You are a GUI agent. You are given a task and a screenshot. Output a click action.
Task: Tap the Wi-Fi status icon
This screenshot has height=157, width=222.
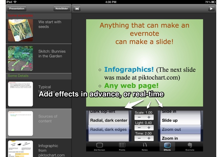pos(15,2)
